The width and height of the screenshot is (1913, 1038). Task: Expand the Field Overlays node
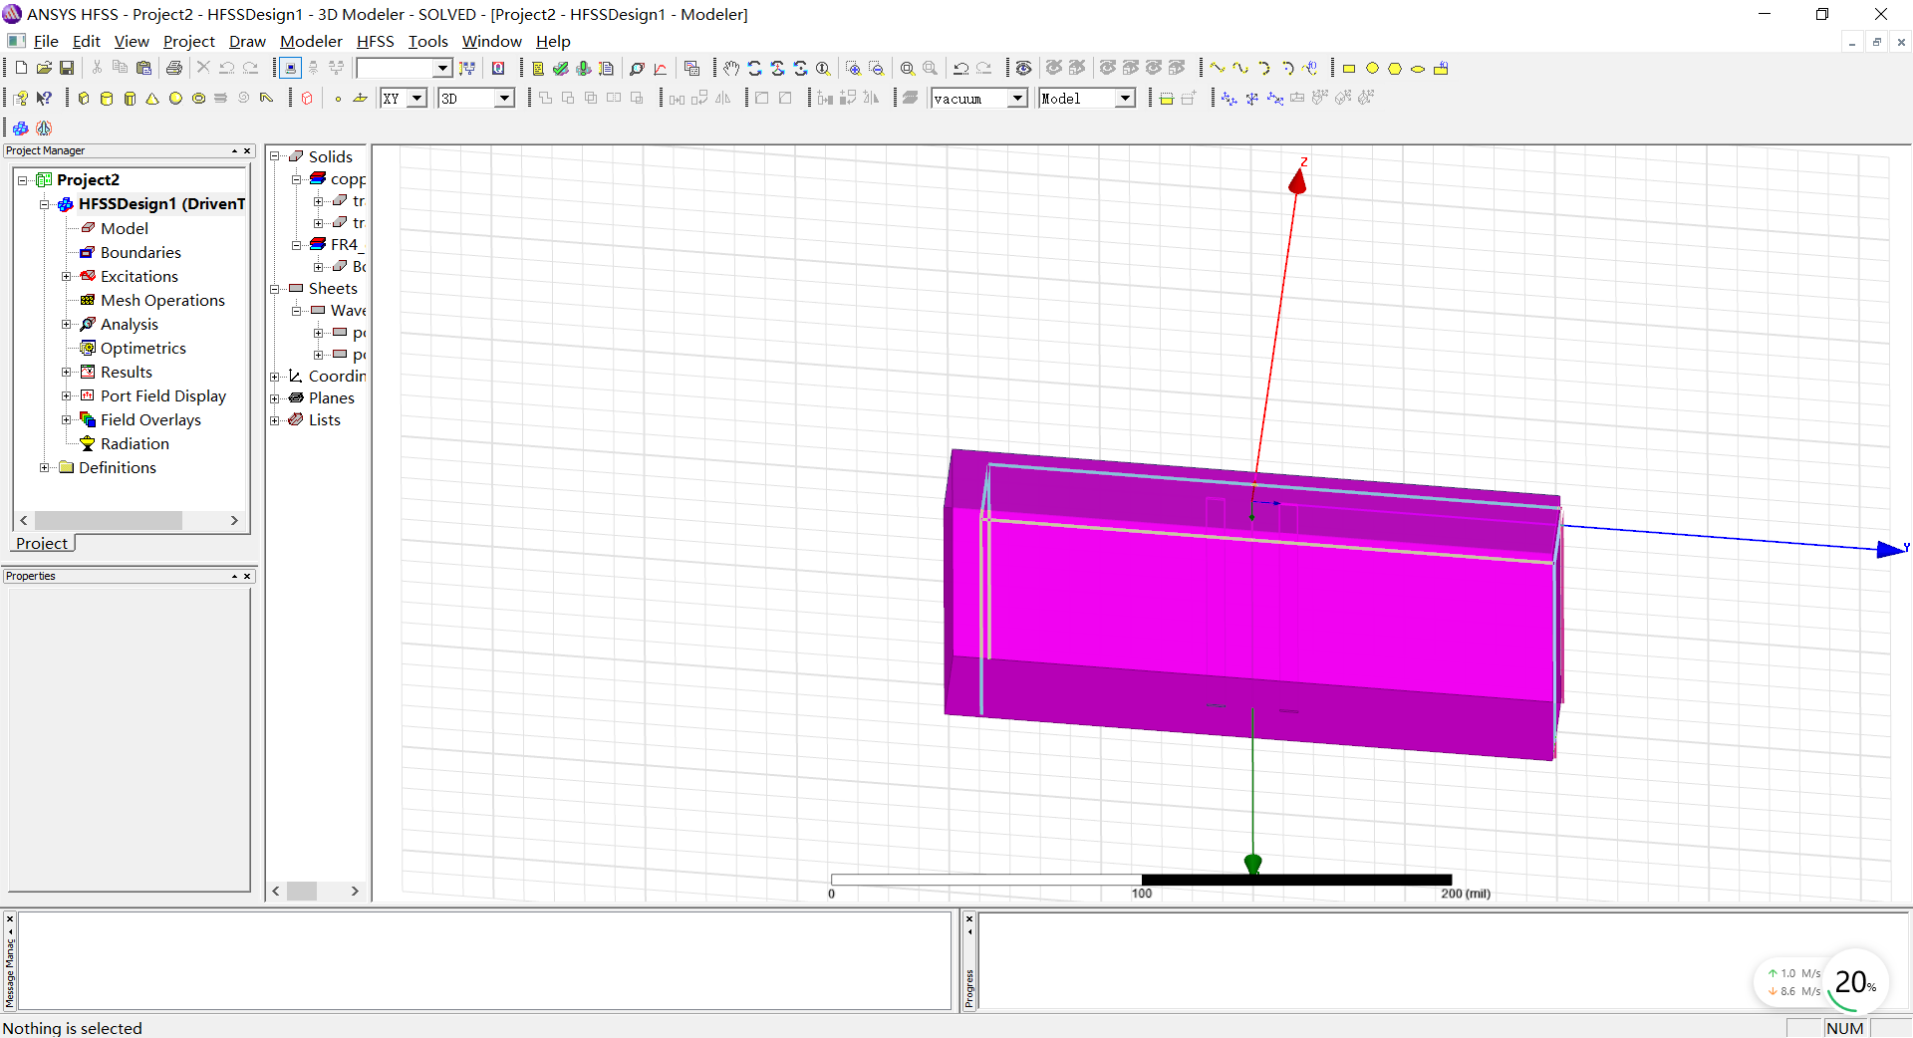(67, 419)
